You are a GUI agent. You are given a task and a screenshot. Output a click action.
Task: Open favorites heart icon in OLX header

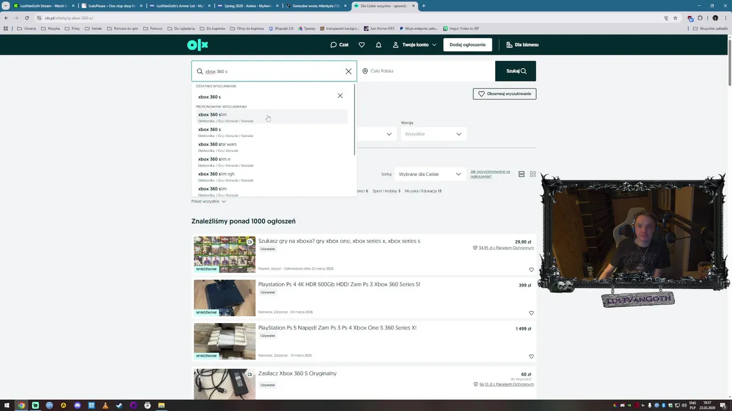pyautogui.click(x=361, y=45)
